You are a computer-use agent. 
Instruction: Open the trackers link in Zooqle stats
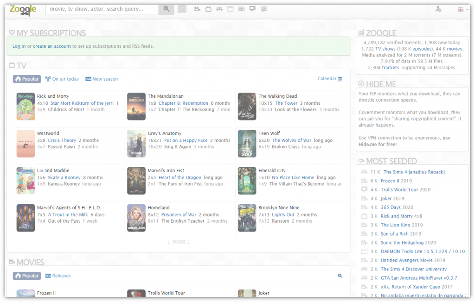(391, 68)
